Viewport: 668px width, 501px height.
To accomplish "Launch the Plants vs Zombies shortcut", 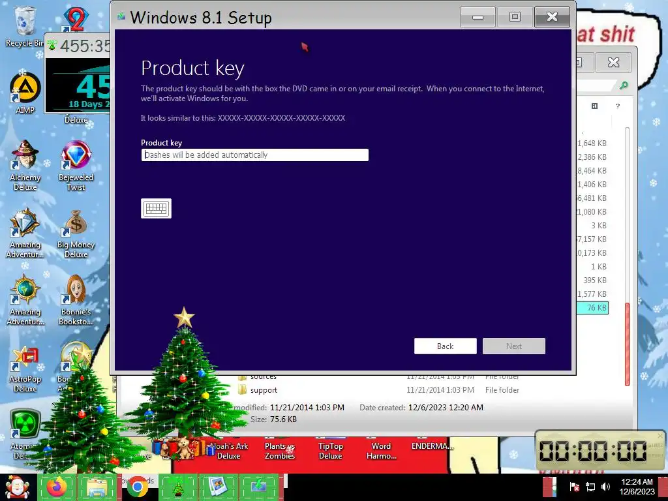I will pos(279,449).
